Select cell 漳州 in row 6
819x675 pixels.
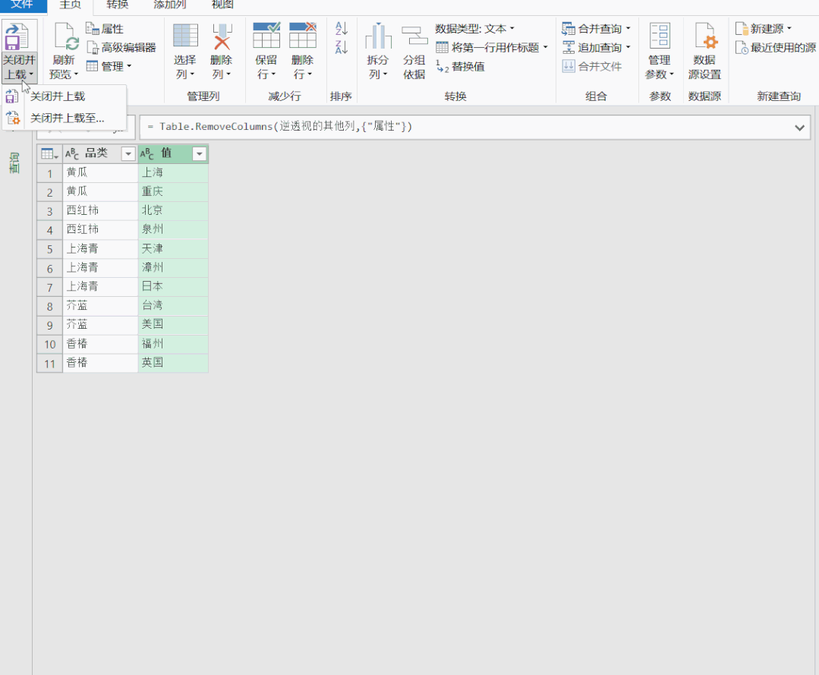click(x=173, y=267)
